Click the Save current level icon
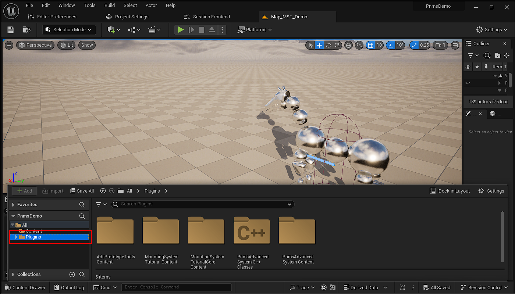515x294 pixels. point(11,30)
